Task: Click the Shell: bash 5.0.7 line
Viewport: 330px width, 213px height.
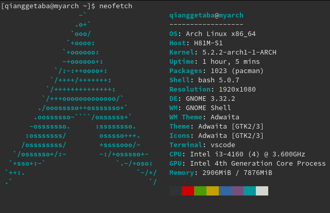Action: click(x=204, y=80)
